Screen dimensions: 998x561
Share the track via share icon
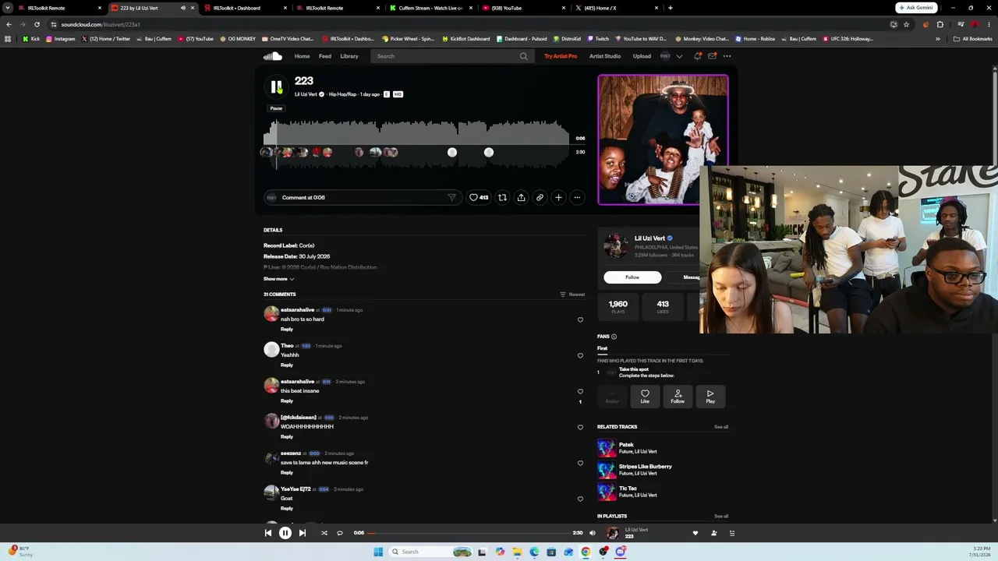(521, 197)
